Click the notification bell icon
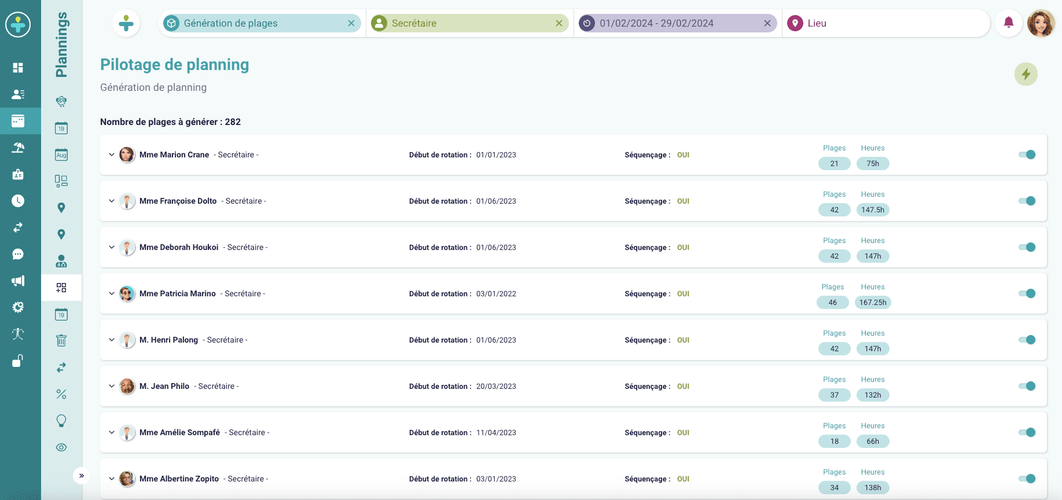 click(x=1009, y=23)
